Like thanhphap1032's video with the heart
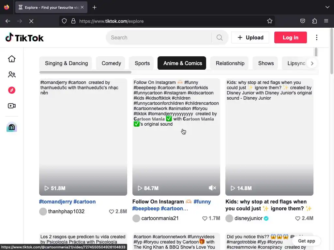Viewport: 334px width, 250px height. (112, 212)
